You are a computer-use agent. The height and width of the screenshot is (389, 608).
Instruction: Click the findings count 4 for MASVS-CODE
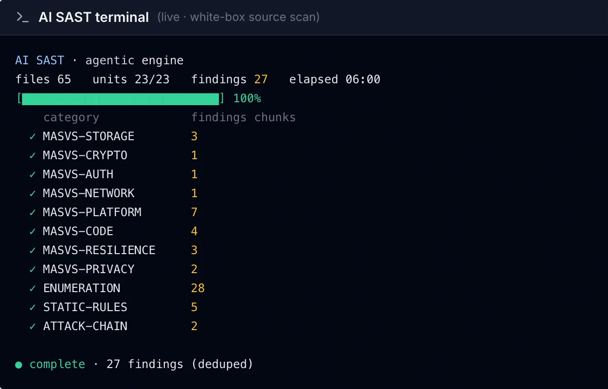(195, 231)
